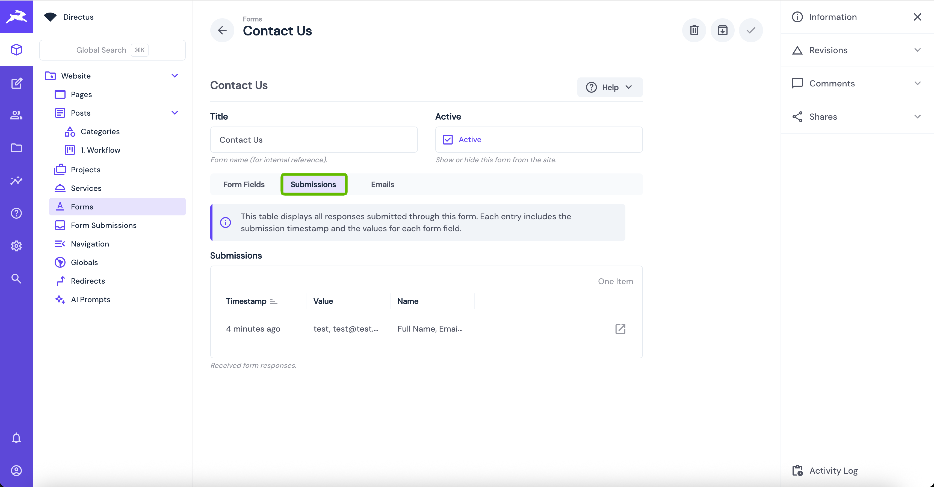The height and width of the screenshot is (487, 934).
Task: Switch to the Form Fields tab
Action: (244, 184)
